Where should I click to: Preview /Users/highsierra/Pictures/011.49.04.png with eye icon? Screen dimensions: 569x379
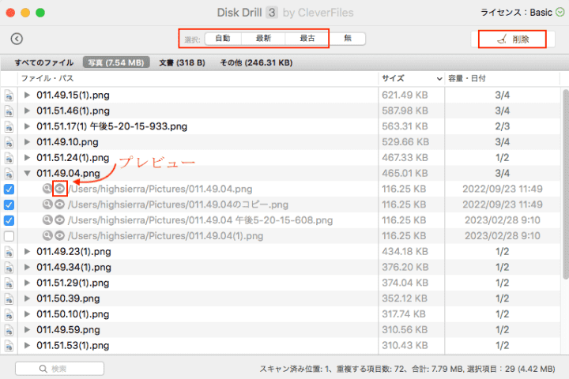tap(59, 189)
